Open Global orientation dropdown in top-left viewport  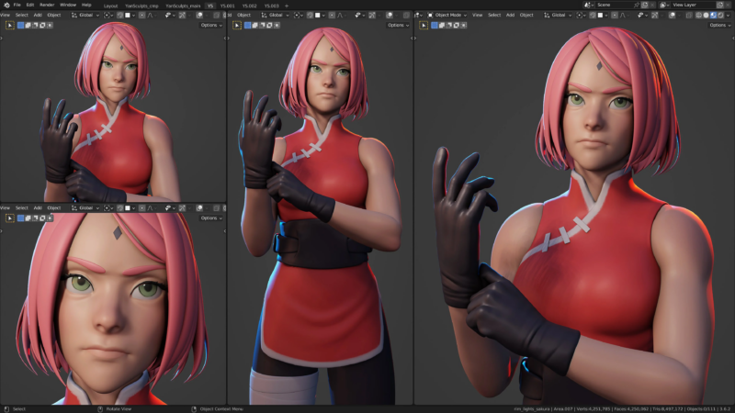85,15
